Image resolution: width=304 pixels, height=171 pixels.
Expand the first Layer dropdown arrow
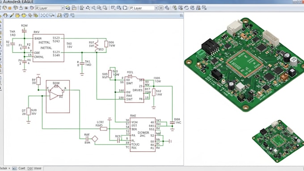pos(63,8)
